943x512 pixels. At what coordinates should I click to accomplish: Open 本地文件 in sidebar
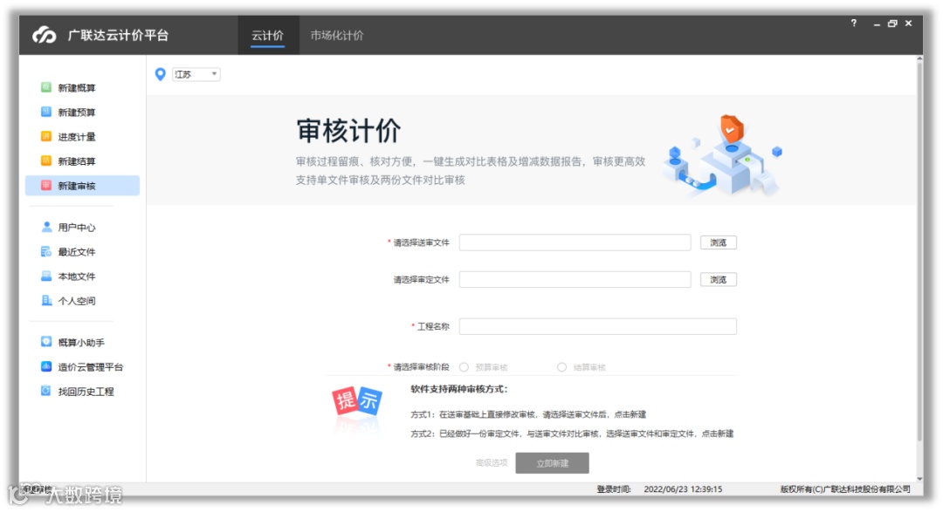[76, 276]
